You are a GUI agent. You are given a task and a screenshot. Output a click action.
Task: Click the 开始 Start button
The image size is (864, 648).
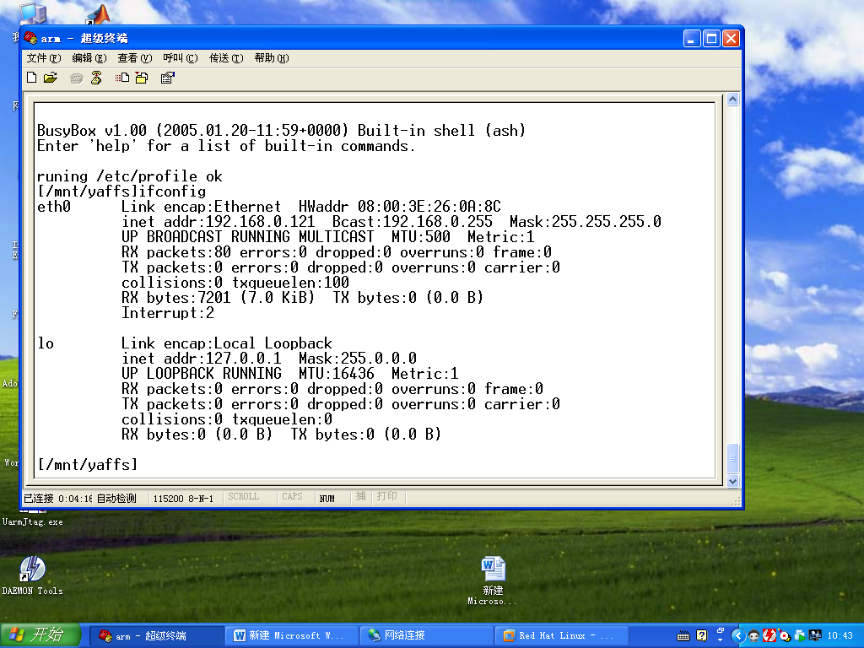pyautogui.click(x=40, y=635)
